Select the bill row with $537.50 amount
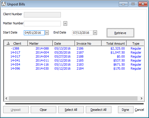Viewport: 149px width, 118px height. [x=74, y=60]
